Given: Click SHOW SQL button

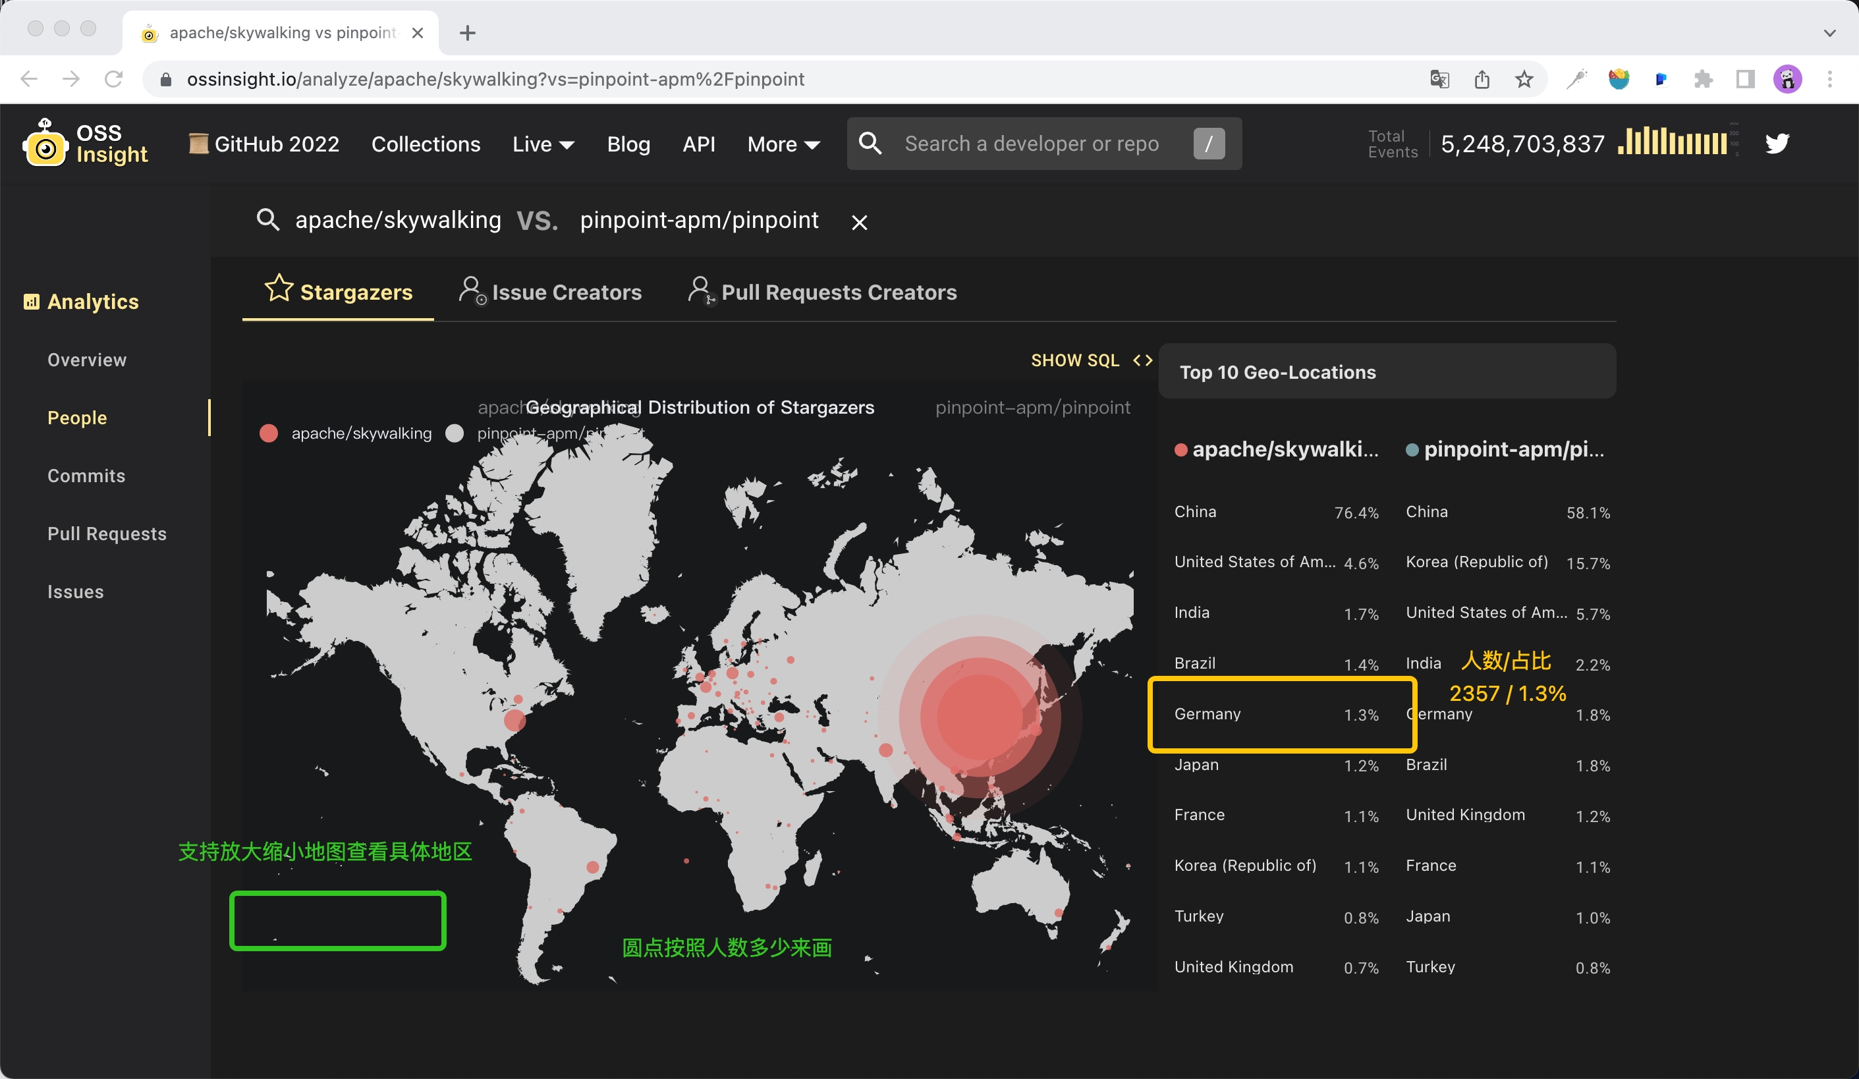Looking at the screenshot, I should click(1090, 360).
